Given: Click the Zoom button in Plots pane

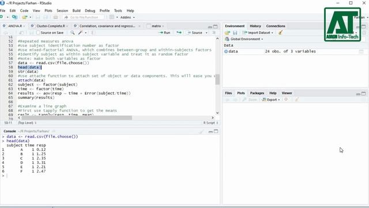Looking at the screenshot, I should [x=250, y=100].
